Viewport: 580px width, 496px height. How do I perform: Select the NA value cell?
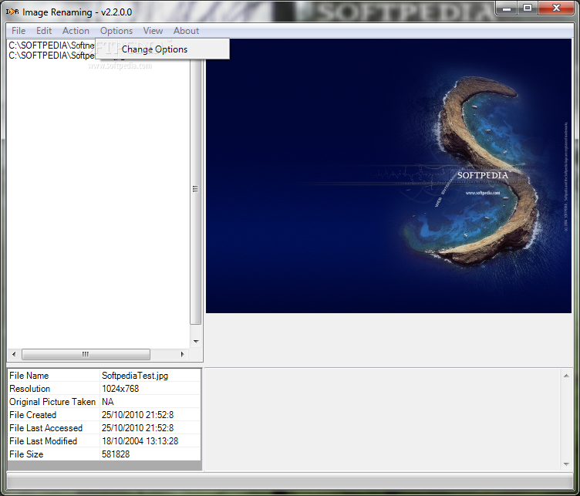click(x=150, y=402)
